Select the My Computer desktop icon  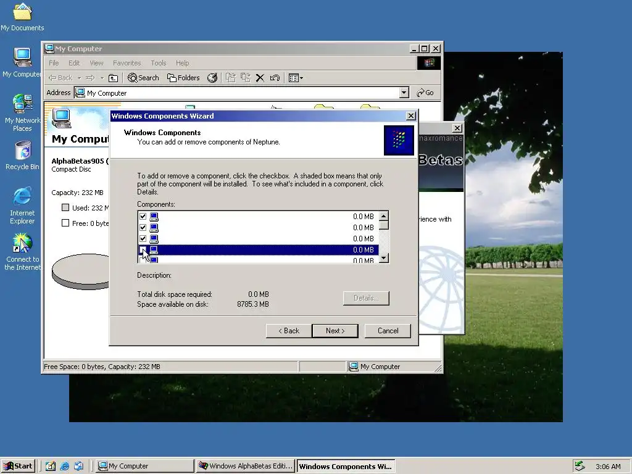tap(22, 62)
